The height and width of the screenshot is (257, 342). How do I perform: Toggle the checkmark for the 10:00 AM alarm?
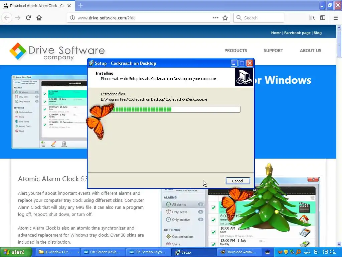[213, 232]
